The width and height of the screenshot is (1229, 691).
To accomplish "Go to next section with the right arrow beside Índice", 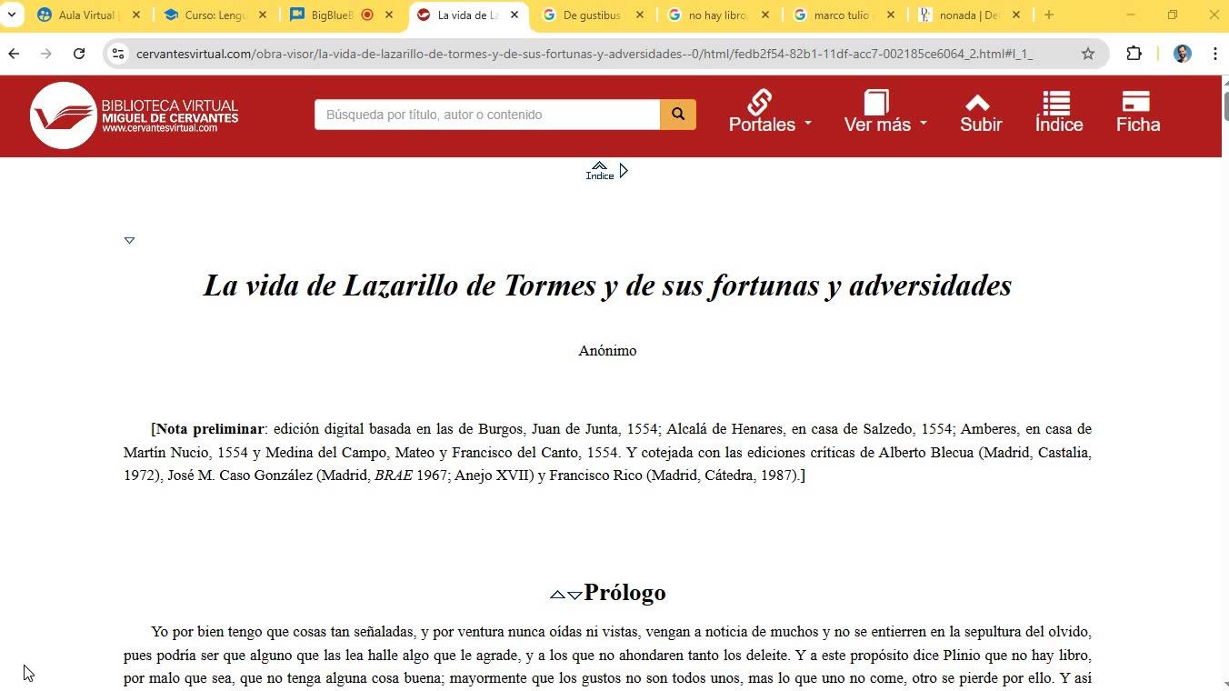I will pyautogui.click(x=624, y=170).
